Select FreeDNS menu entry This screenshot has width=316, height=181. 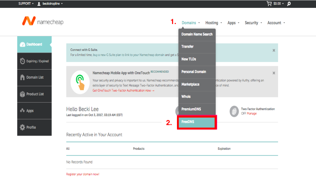[x=197, y=122]
